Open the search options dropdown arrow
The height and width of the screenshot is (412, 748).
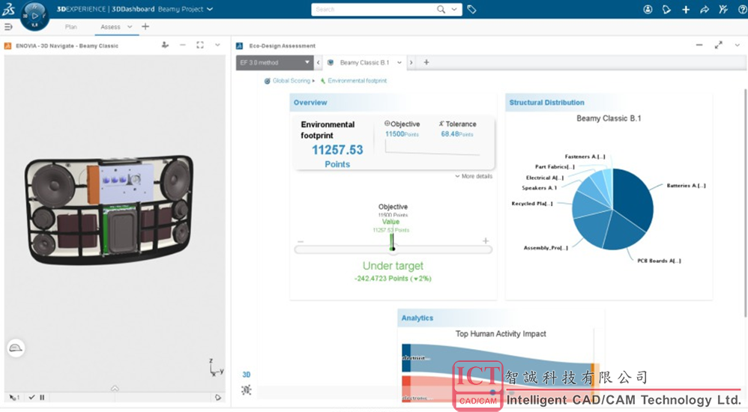tap(454, 9)
